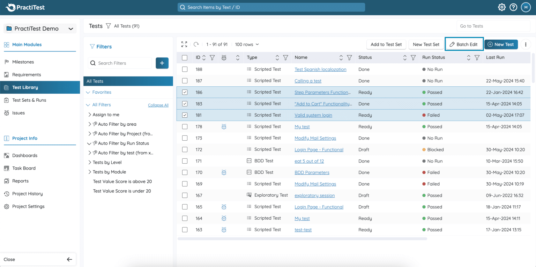
Task: Click the New Test button
Action: click(501, 45)
